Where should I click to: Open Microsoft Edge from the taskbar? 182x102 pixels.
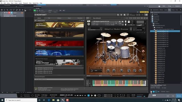[49, 100]
